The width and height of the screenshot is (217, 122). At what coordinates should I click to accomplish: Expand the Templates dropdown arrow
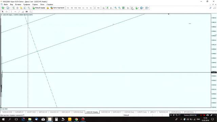point(149,8)
